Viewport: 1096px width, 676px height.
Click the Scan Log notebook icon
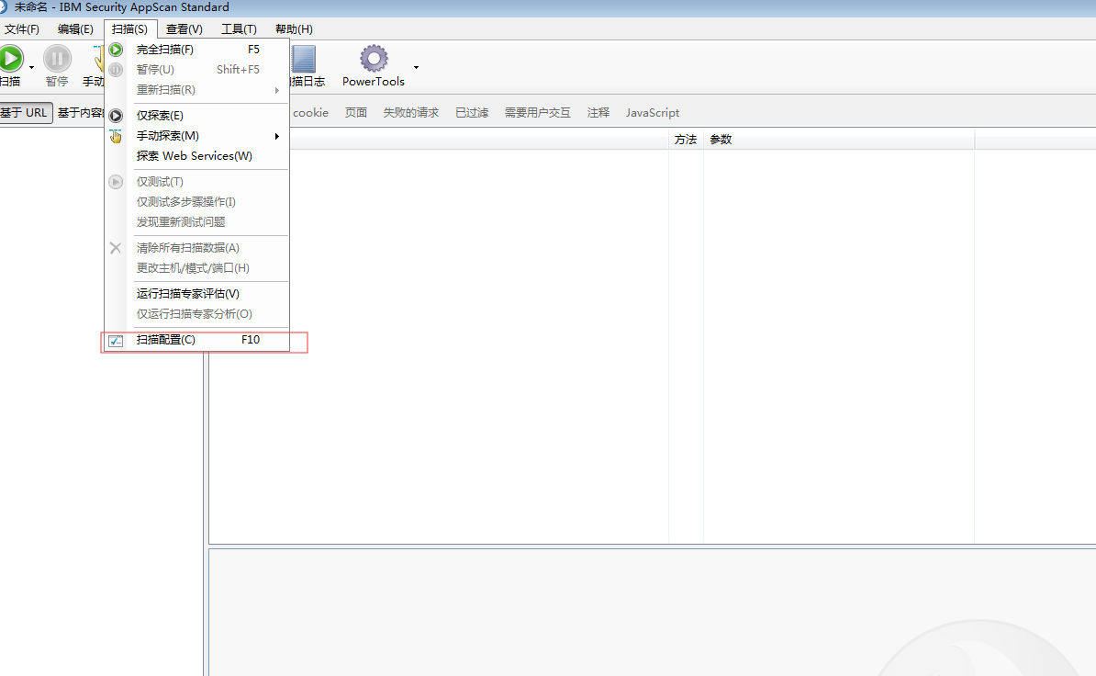point(304,59)
